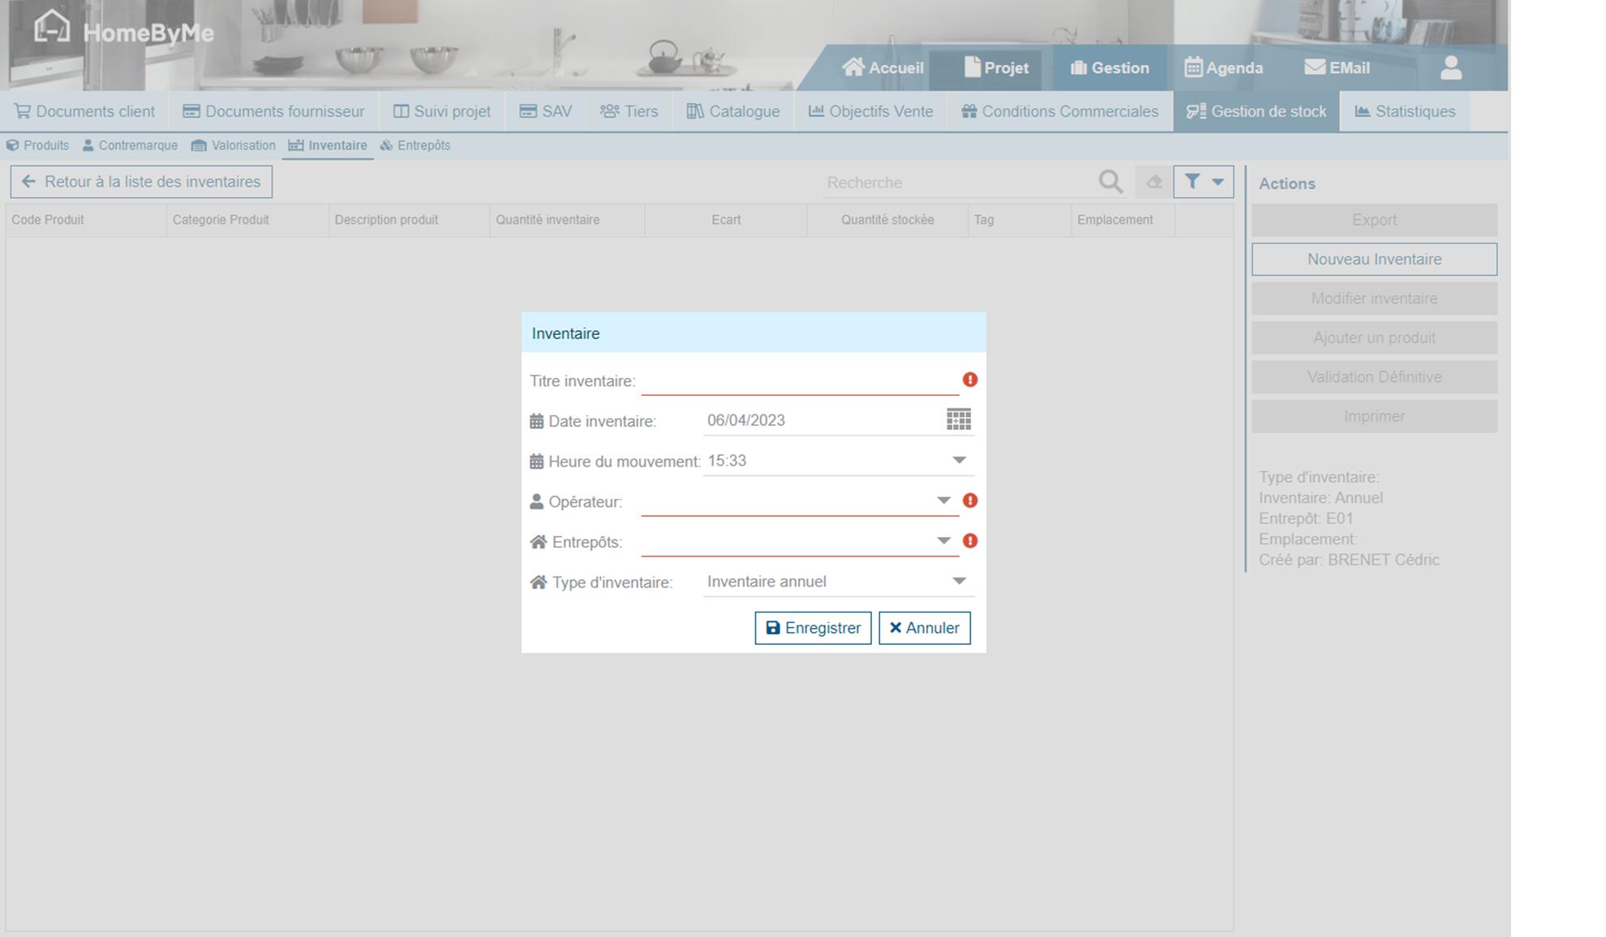This screenshot has height=937, width=1606.
Task: Open the user profile icon
Action: 1450,68
